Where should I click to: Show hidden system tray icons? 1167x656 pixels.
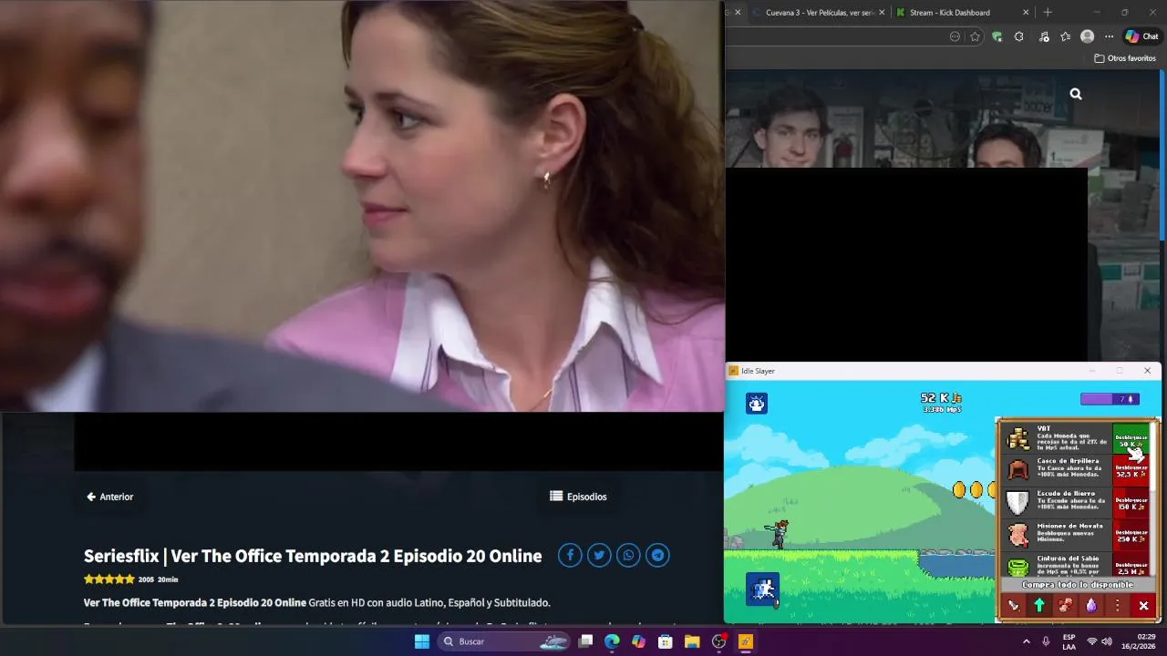click(x=1026, y=641)
